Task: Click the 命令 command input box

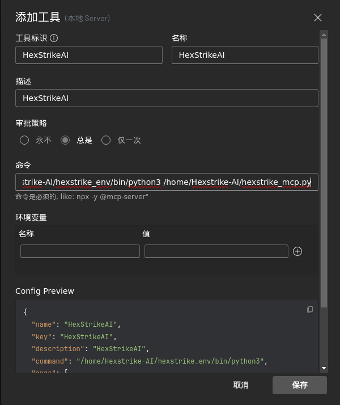Action: click(167, 182)
